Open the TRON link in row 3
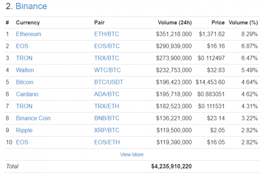The image size is (266, 176). click(x=24, y=58)
